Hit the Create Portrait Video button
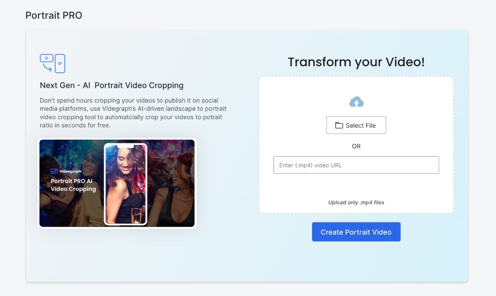The width and height of the screenshot is (496, 296). coord(356,232)
